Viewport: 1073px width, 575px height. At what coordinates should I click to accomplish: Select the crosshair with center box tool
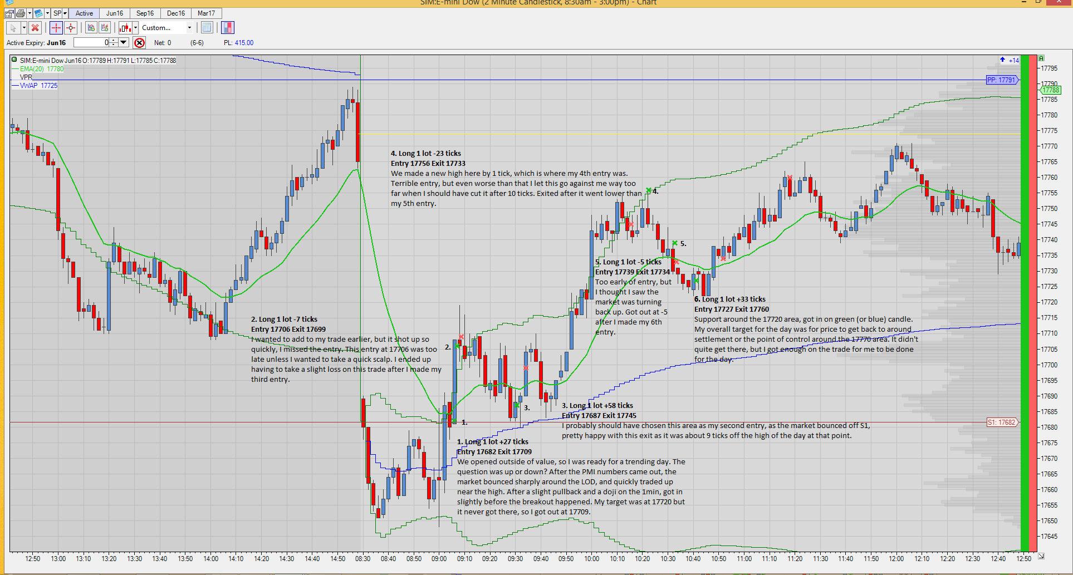coord(71,28)
